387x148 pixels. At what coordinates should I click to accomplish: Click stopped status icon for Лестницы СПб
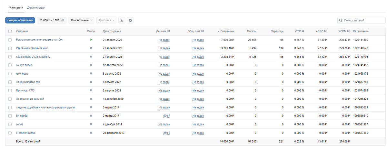[x=91, y=90]
